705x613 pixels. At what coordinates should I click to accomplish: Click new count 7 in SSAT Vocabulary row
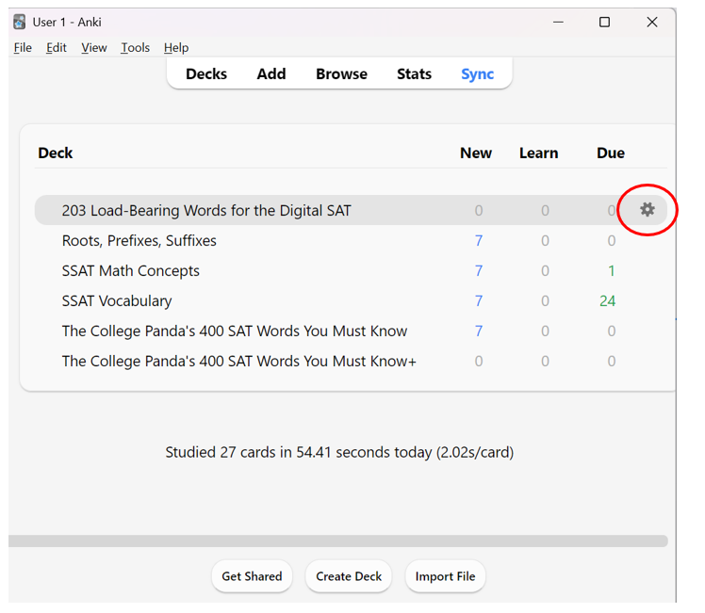(479, 301)
